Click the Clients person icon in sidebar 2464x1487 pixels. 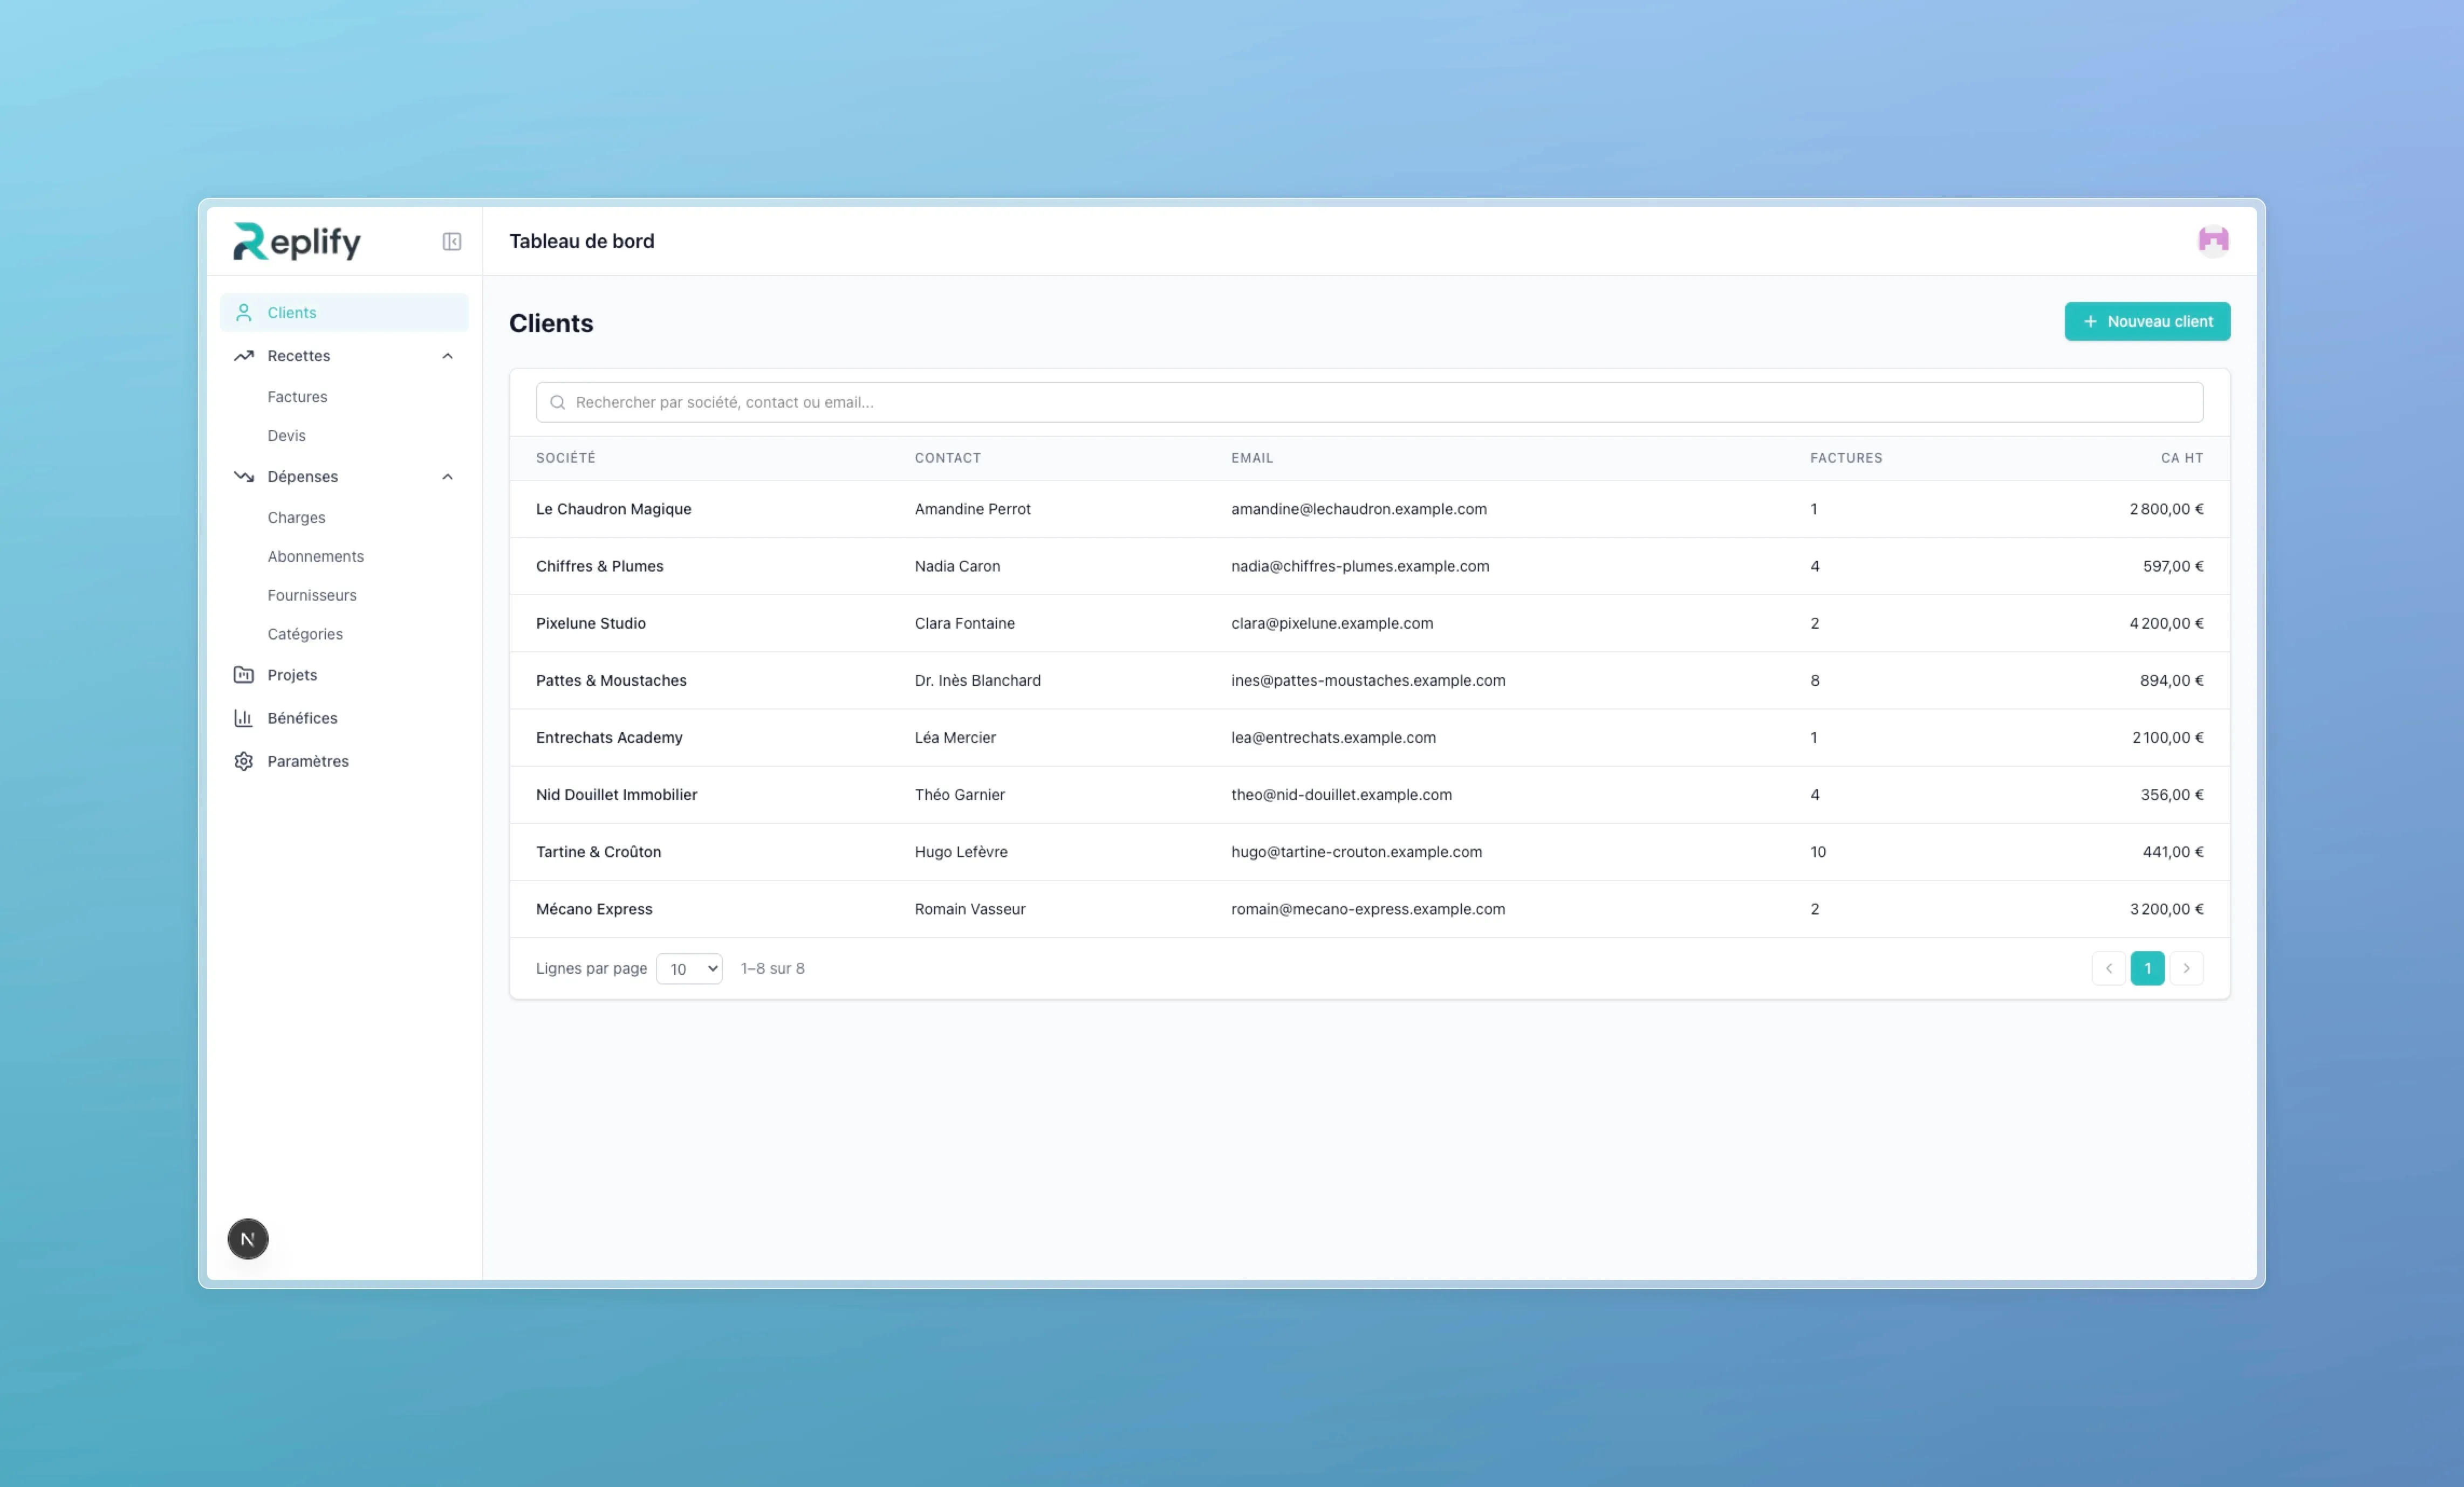(x=243, y=313)
